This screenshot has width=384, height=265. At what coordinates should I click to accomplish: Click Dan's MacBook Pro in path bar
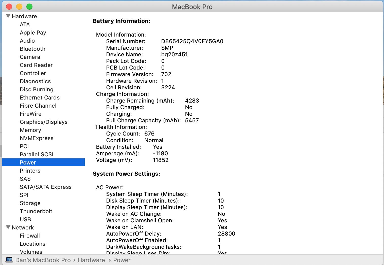[x=43, y=260]
